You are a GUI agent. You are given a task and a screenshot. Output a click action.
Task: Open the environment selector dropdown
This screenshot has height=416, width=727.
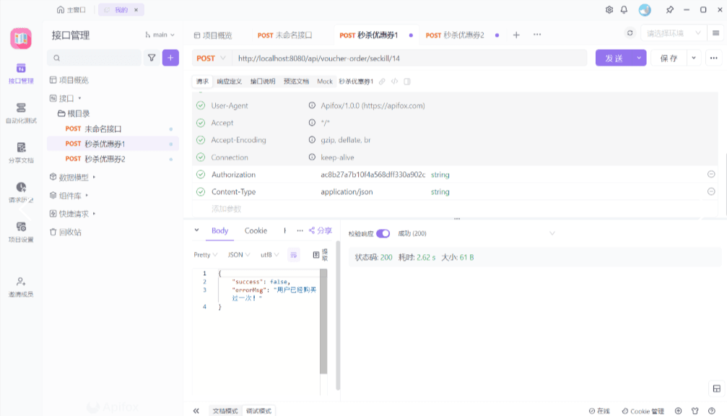click(672, 33)
